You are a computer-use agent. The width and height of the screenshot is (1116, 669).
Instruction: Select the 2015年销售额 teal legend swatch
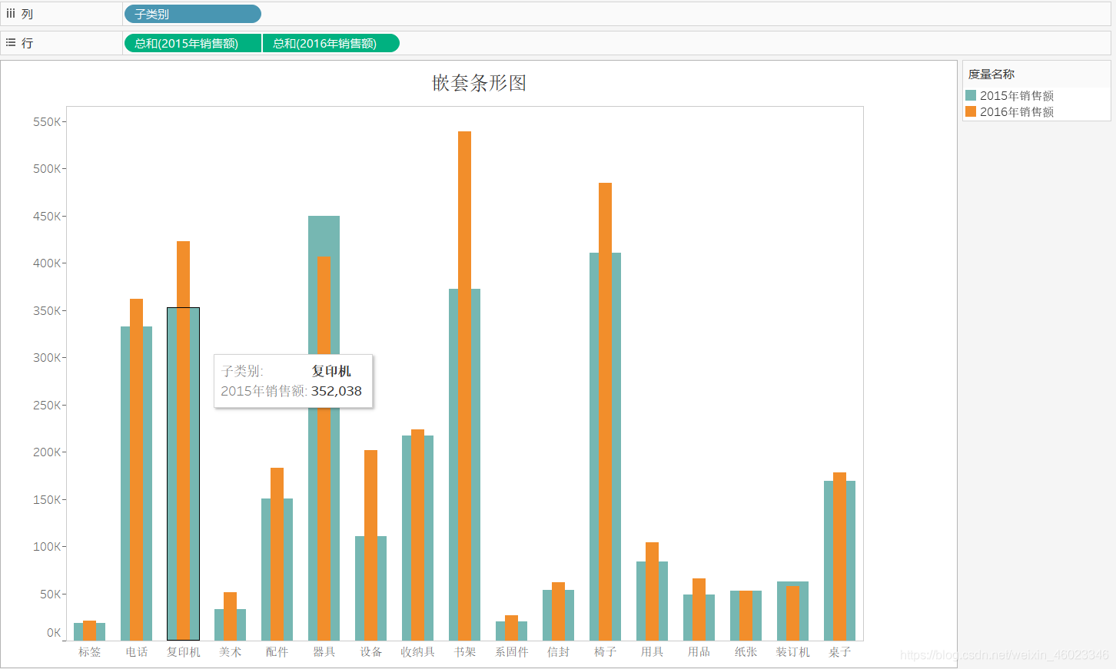pyautogui.click(x=971, y=95)
